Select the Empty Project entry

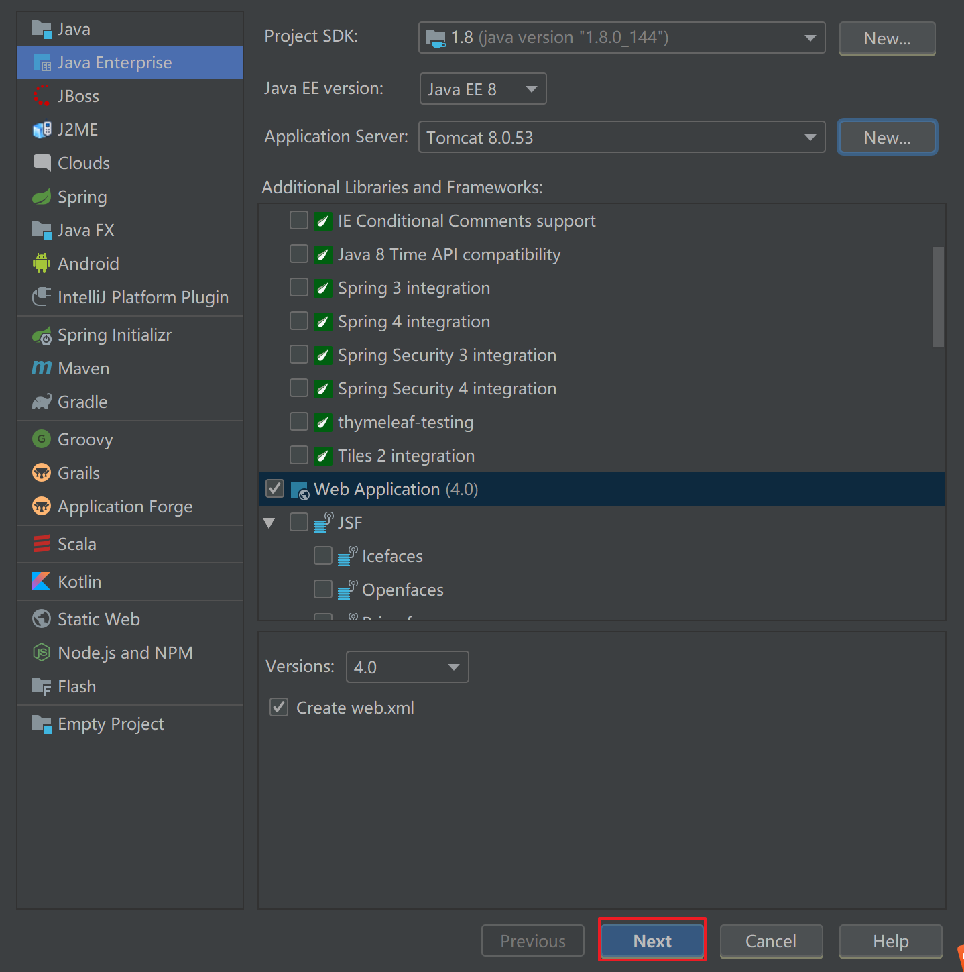point(130,724)
